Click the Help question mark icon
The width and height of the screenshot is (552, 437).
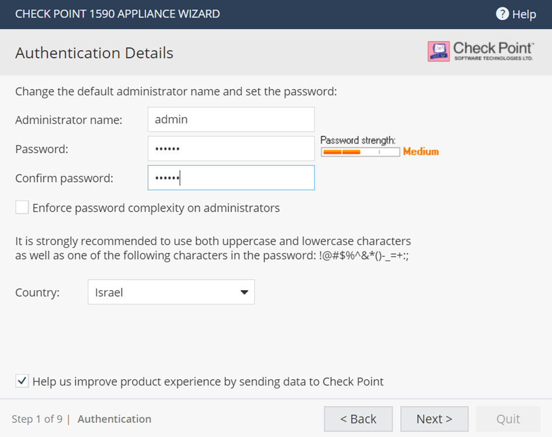pos(502,14)
